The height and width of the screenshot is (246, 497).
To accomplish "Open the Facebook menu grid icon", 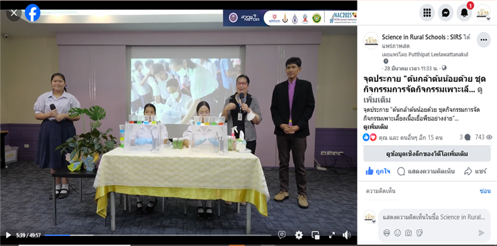I will coord(427,13).
